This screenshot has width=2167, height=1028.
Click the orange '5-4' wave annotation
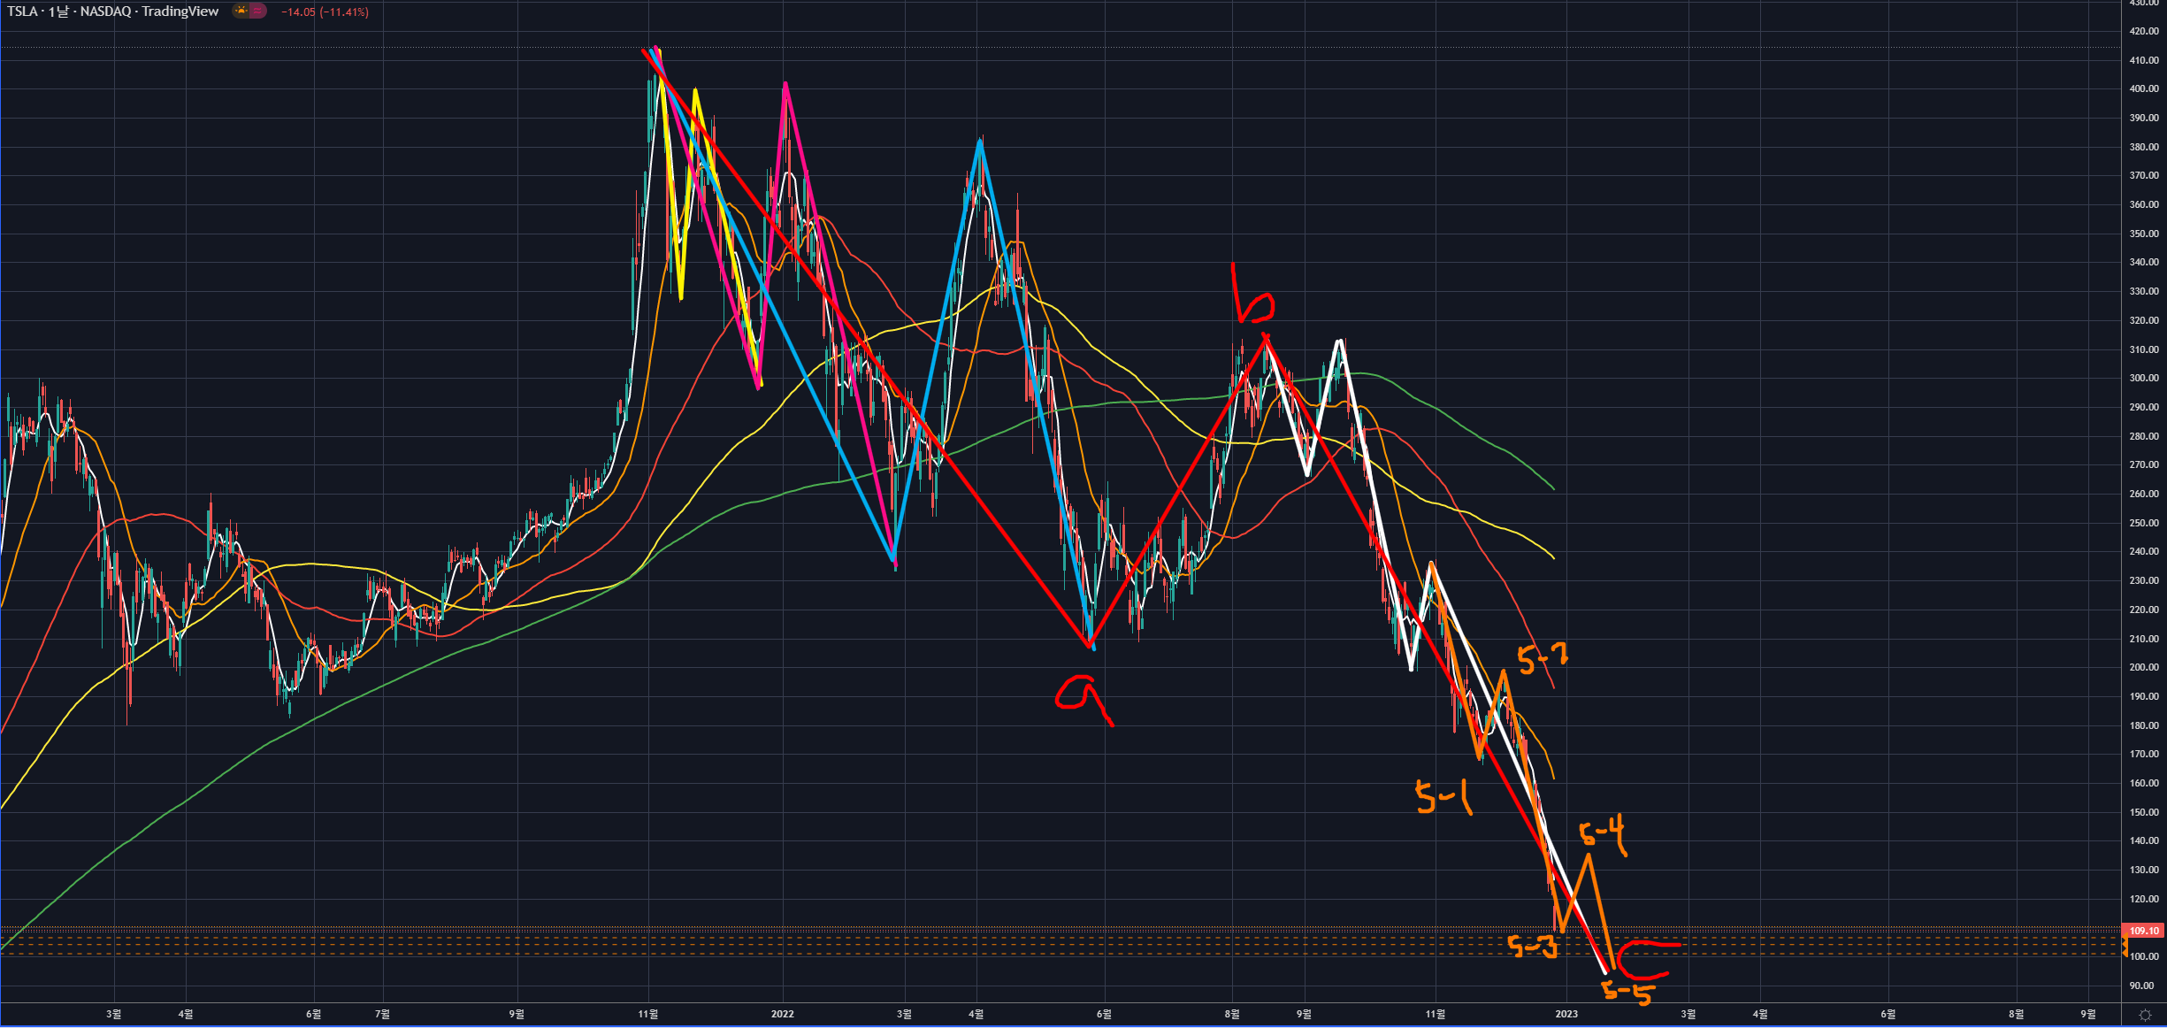tap(1603, 833)
